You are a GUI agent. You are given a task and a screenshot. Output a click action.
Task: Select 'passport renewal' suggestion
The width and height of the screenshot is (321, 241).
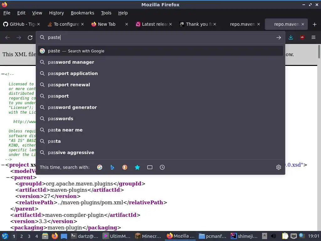point(160,85)
